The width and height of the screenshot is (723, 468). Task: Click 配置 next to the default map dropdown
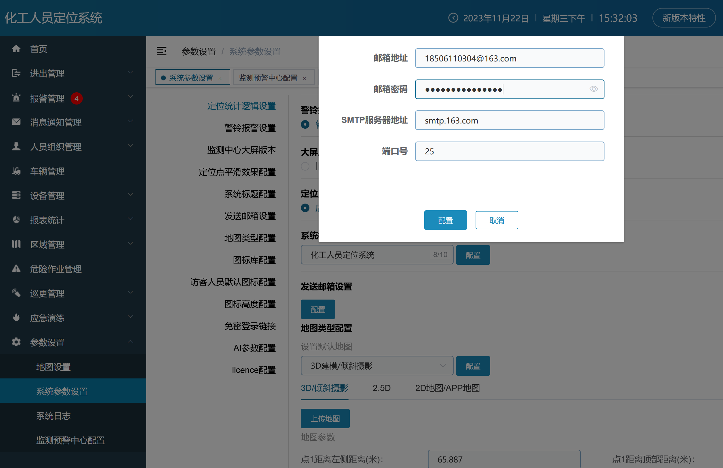click(473, 366)
